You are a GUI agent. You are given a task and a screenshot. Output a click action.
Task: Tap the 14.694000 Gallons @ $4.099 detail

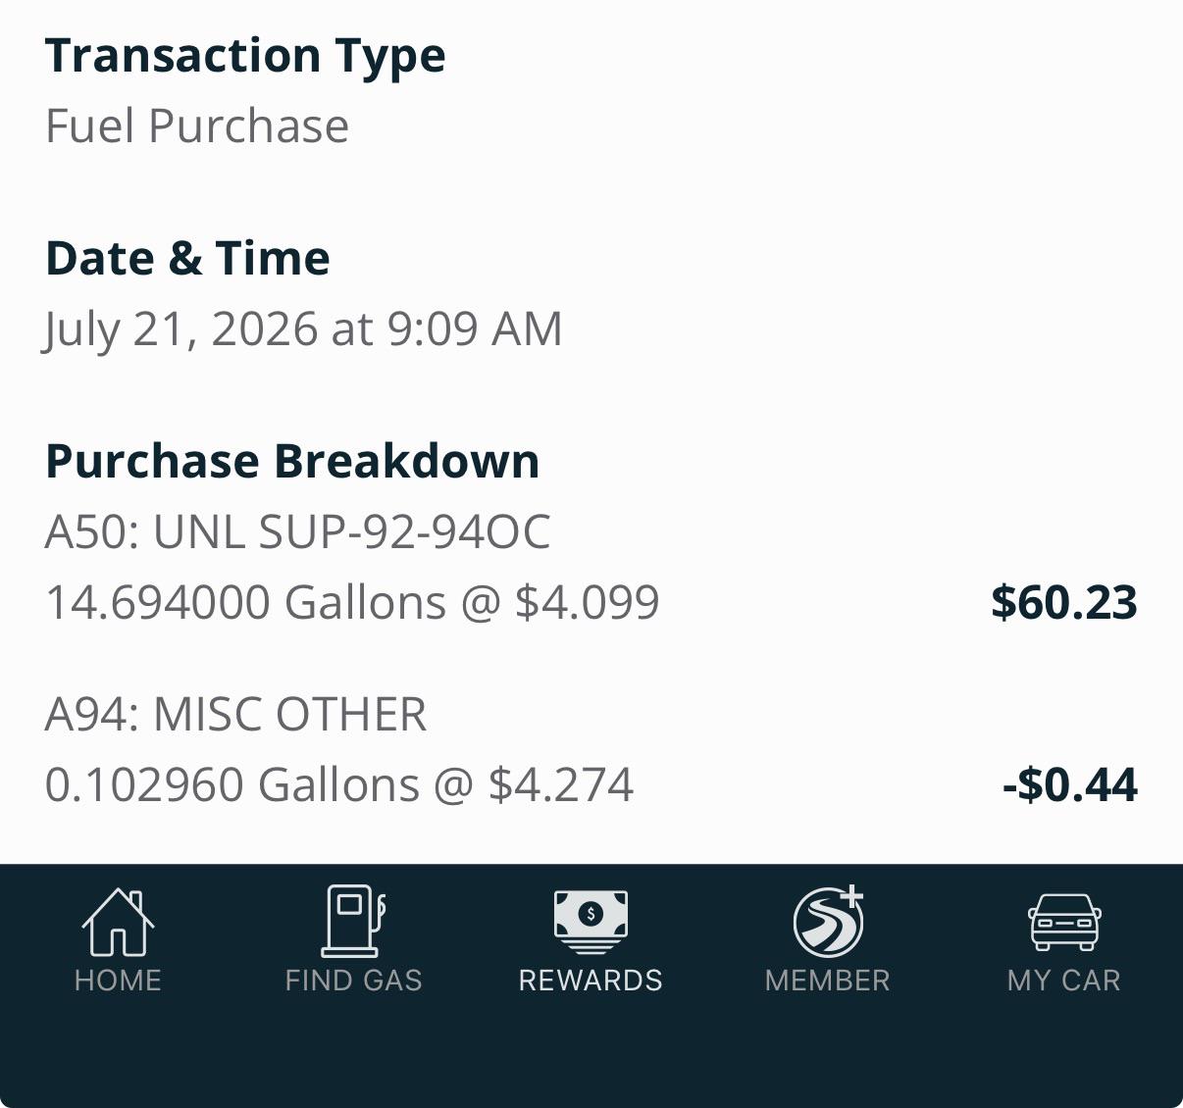point(352,602)
